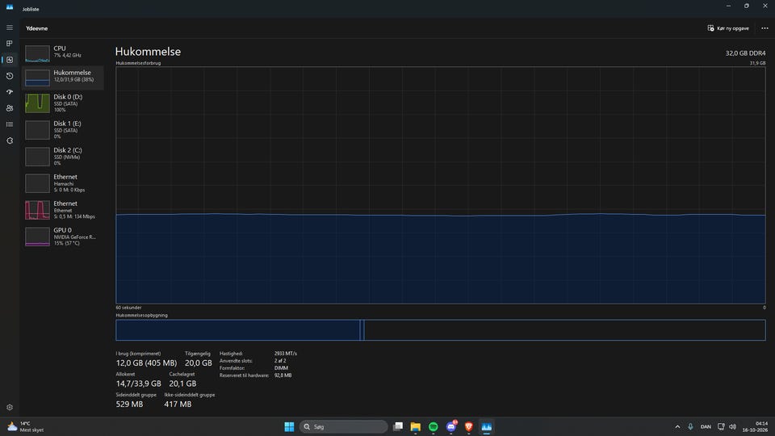Click the taskbar 'Søg' search box
Viewport: 775px width, 436px height.
344,426
